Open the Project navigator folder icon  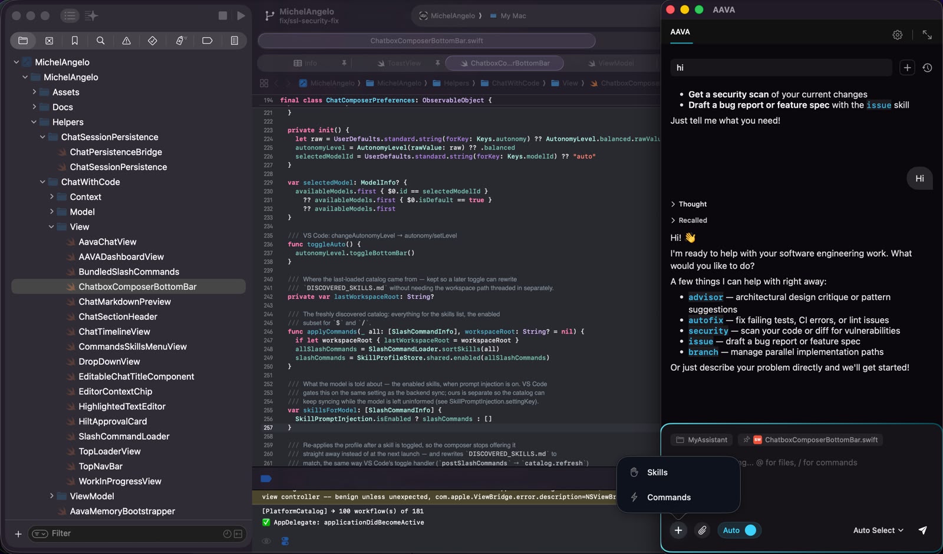click(x=23, y=41)
